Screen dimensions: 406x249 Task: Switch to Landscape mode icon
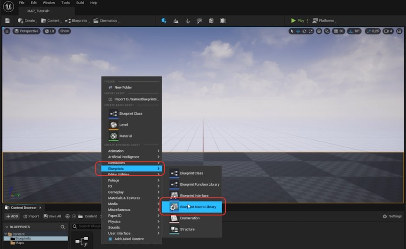pyautogui.click(x=176, y=21)
